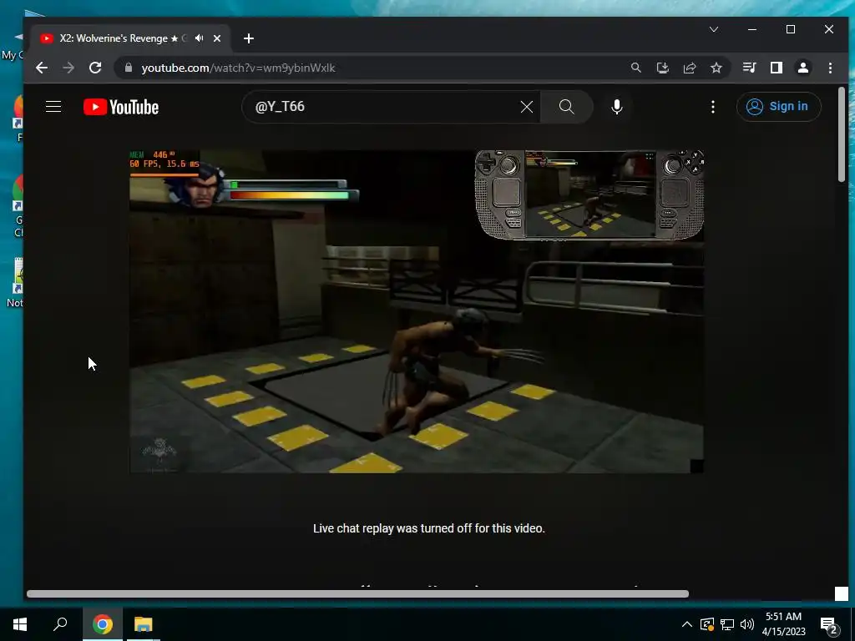855x641 pixels.
Task: Go back with the browser back arrow
Action: [x=42, y=68]
